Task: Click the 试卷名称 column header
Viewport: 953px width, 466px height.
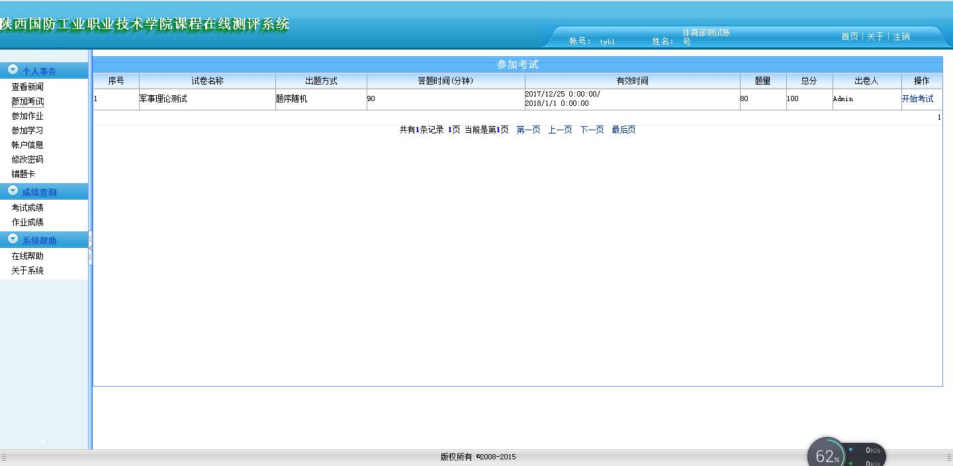Action: (x=207, y=81)
